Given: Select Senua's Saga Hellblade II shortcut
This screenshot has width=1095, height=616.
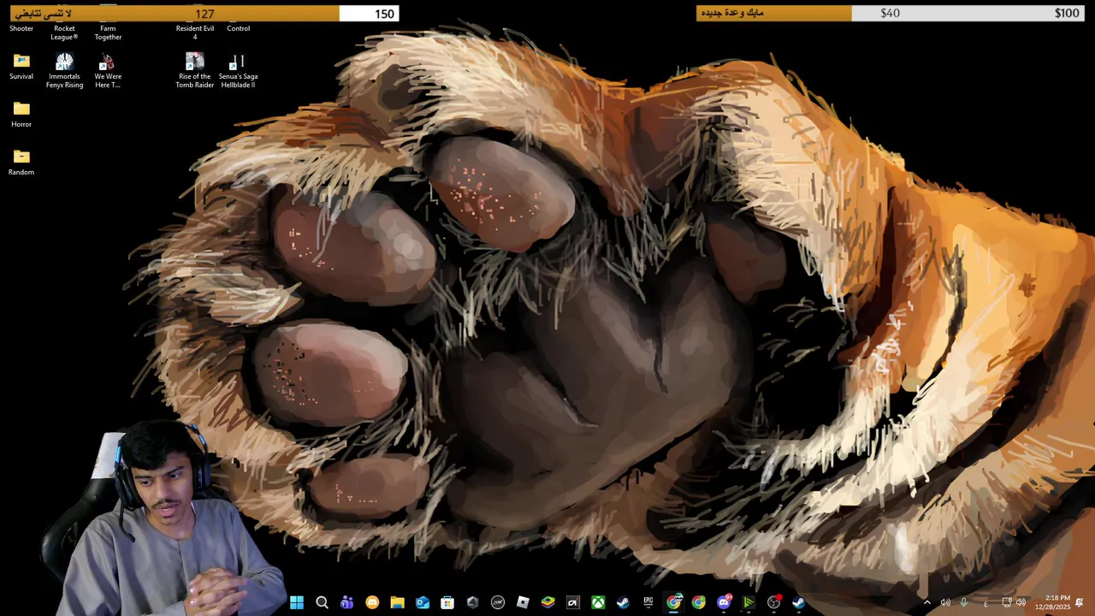Looking at the screenshot, I should coord(238,71).
